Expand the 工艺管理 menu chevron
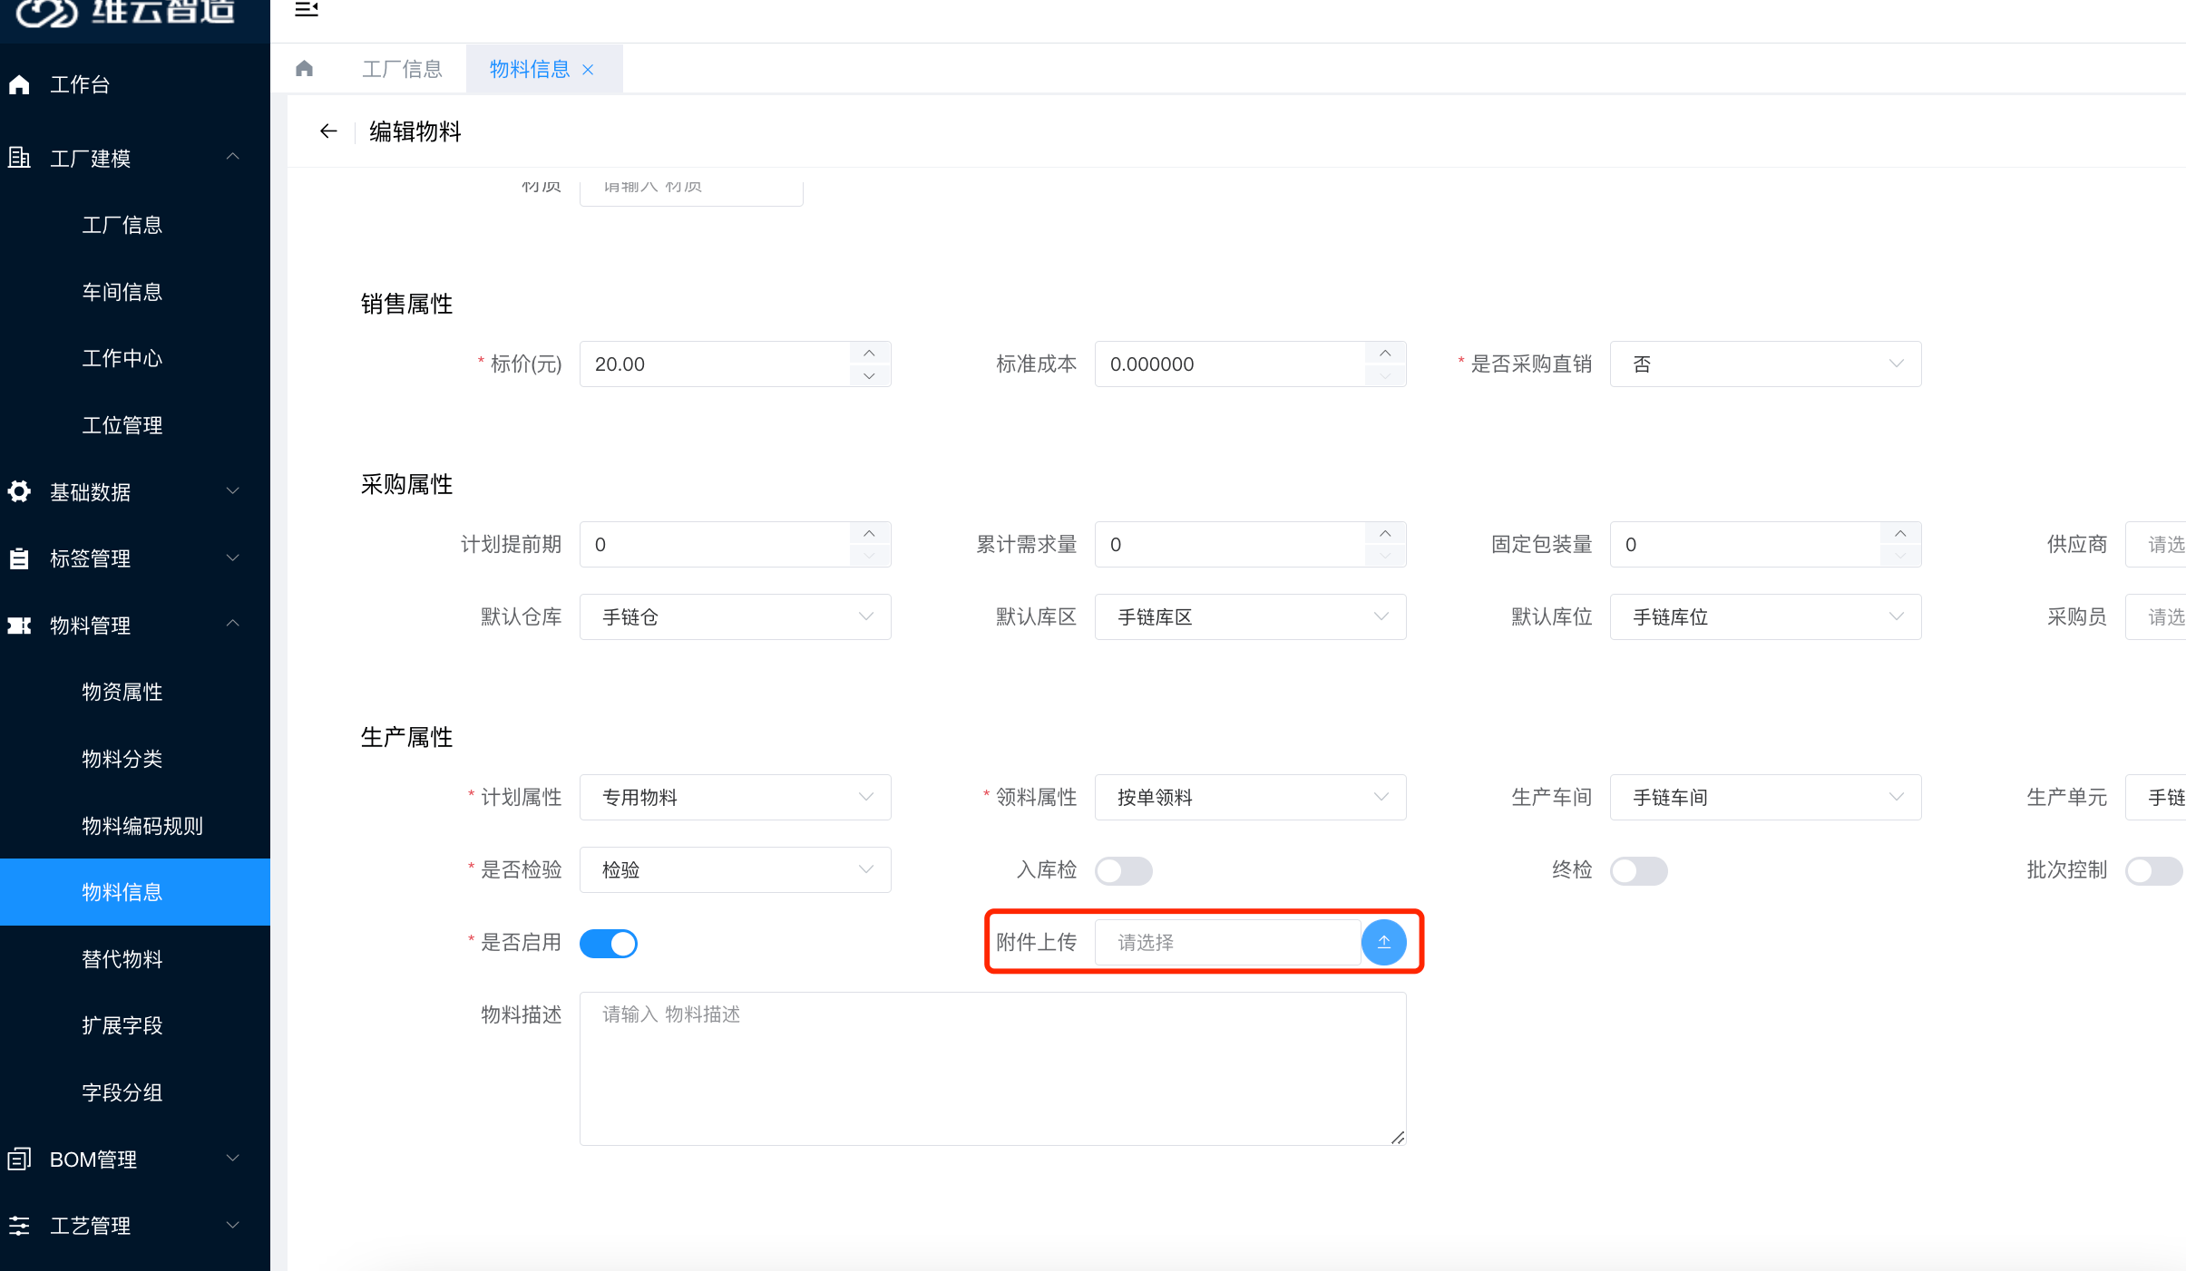Image resolution: width=2186 pixels, height=1271 pixels. 232,1225
